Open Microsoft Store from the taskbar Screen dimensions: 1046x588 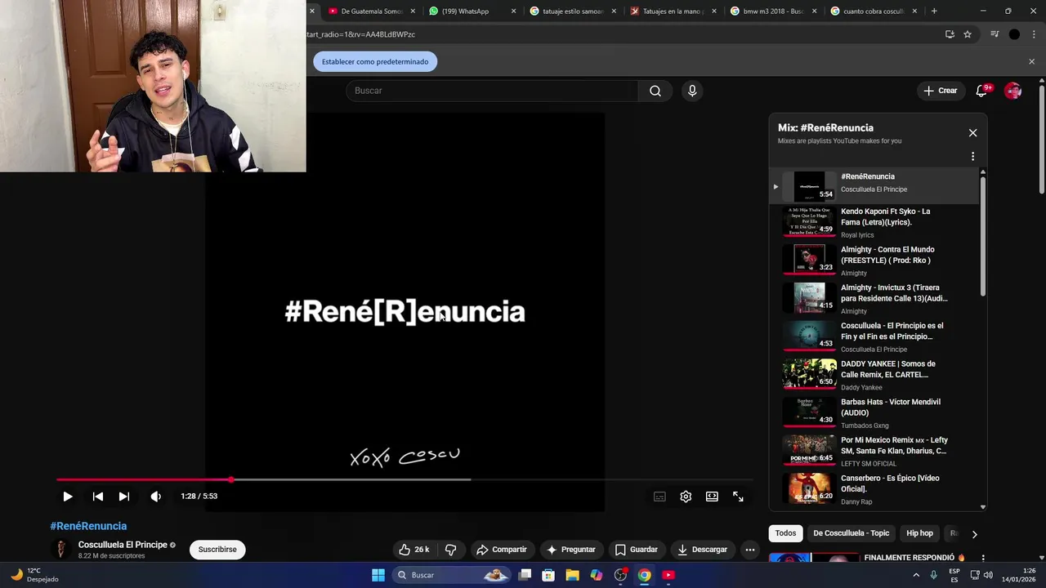[549, 575]
